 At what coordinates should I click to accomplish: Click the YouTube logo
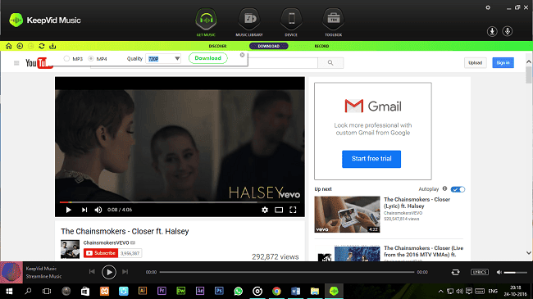pyautogui.click(x=39, y=63)
